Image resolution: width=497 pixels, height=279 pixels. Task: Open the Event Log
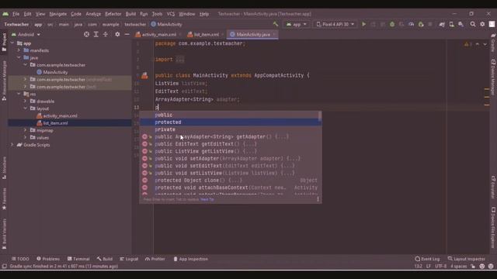(x=427, y=259)
